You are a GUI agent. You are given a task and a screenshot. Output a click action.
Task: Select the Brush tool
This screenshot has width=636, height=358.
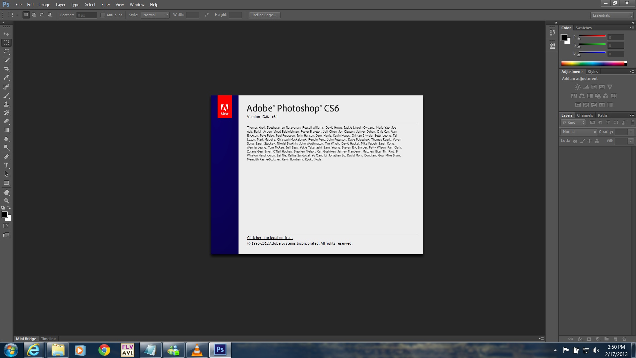[x=6, y=95]
